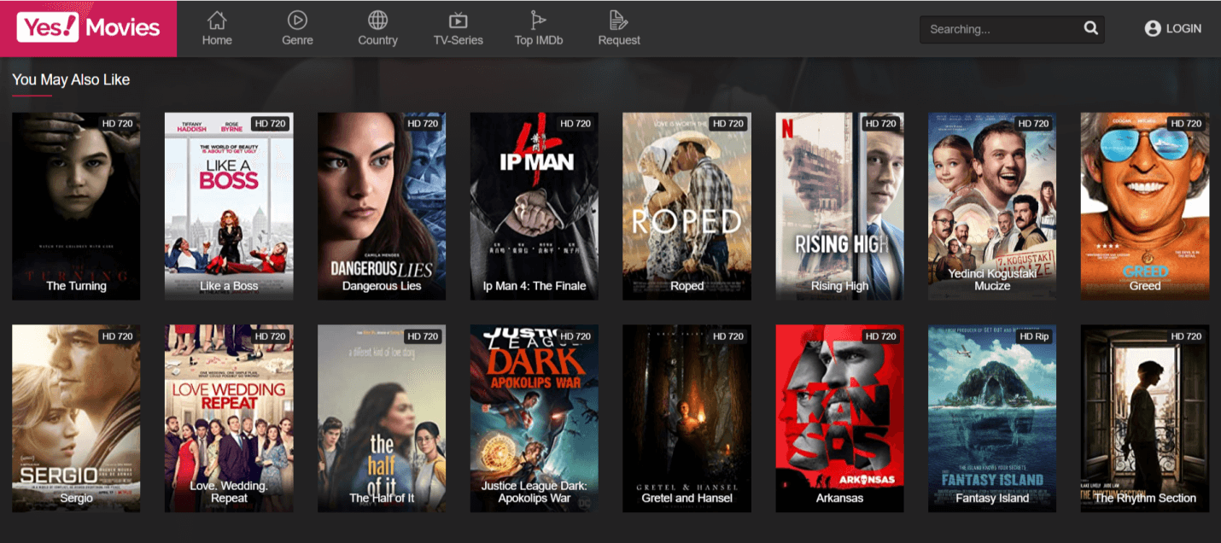Click the "You May Also Like" heading
The width and height of the screenshot is (1221, 543).
pos(71,79)
